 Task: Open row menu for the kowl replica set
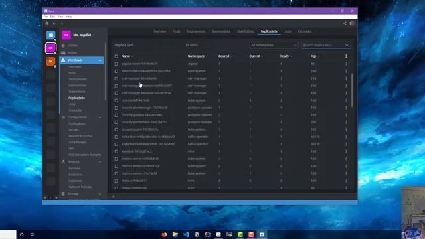click(x=346, y=152)
